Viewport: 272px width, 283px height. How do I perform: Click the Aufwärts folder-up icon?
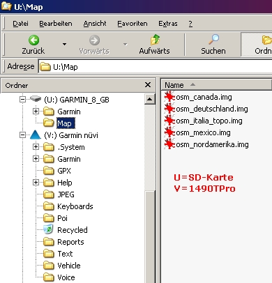click(155, 40)
